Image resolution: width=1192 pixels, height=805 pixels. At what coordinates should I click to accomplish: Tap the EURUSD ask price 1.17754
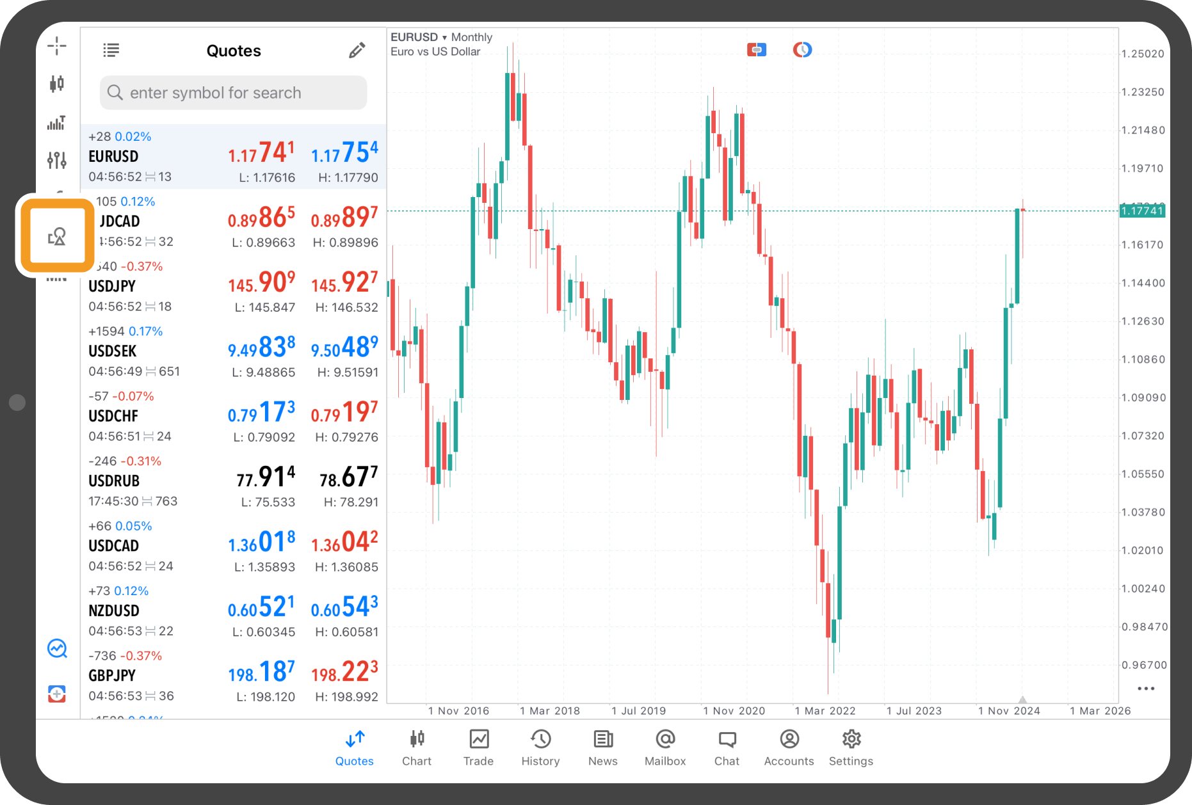click(x=344, y=153)
